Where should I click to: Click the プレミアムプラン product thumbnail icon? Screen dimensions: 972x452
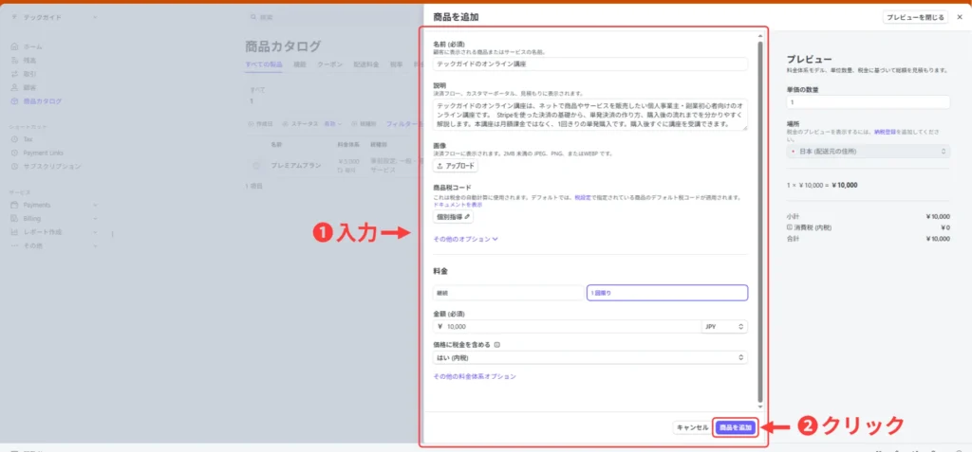(x=256, y=165)
